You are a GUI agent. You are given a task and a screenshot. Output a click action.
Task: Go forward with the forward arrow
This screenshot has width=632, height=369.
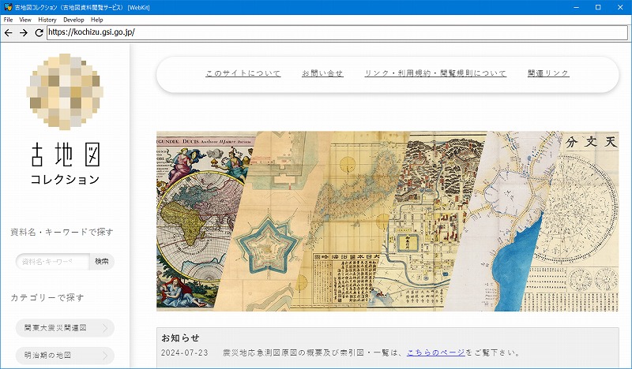24,32
